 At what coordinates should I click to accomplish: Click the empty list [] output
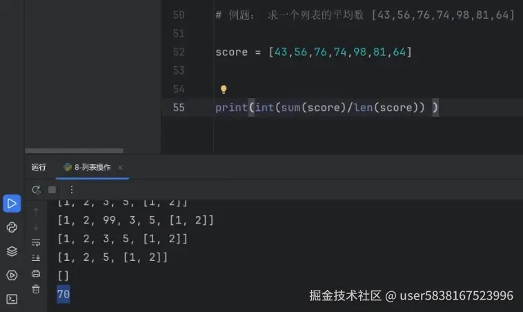tap(63, 276)
